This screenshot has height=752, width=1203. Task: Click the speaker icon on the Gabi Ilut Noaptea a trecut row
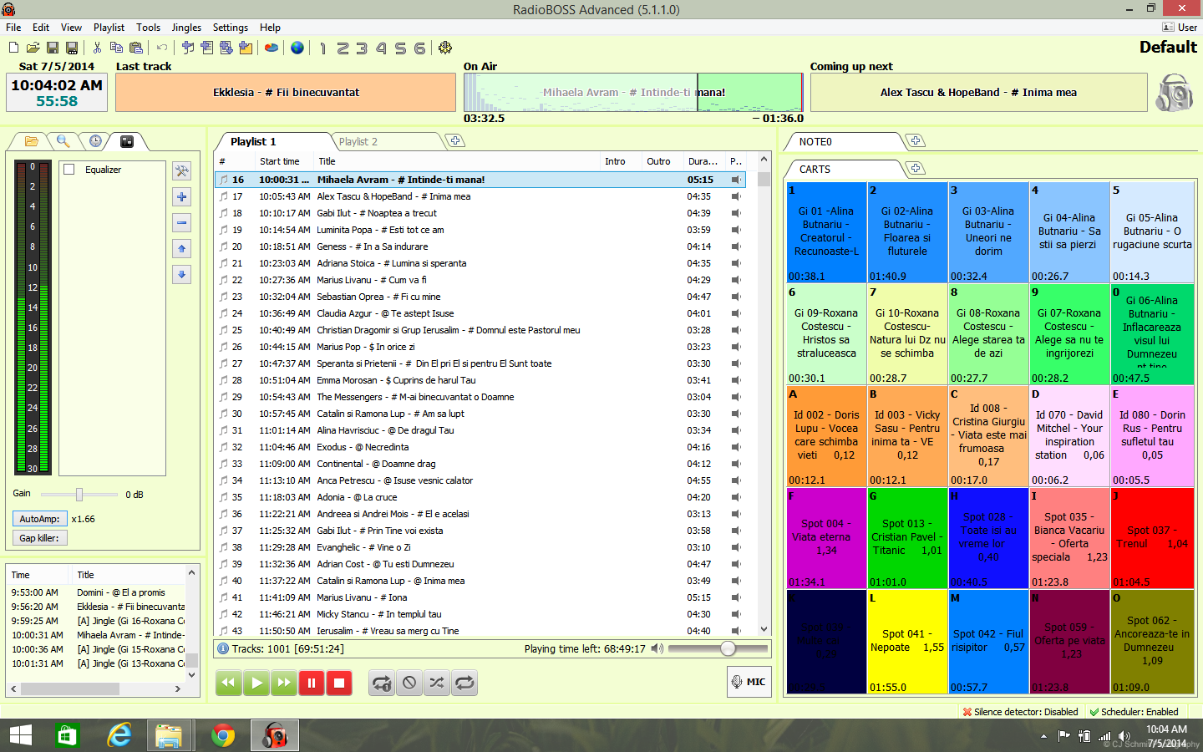coord(736,213)
